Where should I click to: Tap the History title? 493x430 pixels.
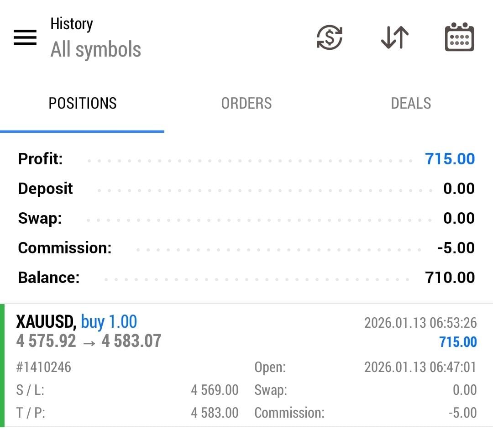[x=72, y=24]
